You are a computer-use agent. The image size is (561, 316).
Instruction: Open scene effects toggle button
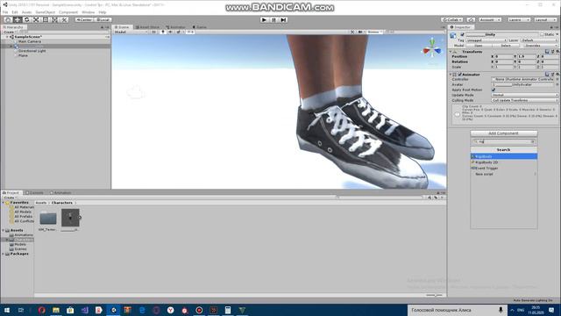(x=178, y=32)
